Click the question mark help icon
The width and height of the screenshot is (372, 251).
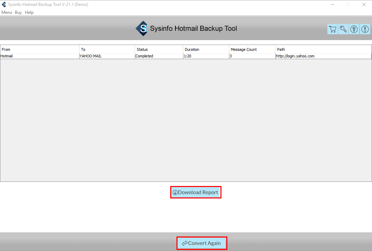pos(354,29)
